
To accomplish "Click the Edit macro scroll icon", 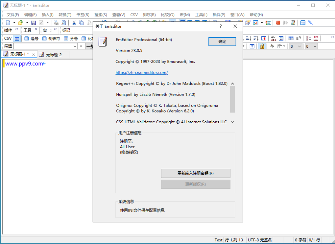I will point(293,23).
